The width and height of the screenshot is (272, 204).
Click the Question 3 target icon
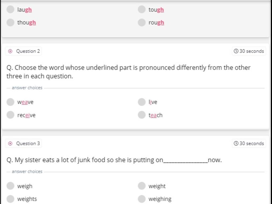10,144
